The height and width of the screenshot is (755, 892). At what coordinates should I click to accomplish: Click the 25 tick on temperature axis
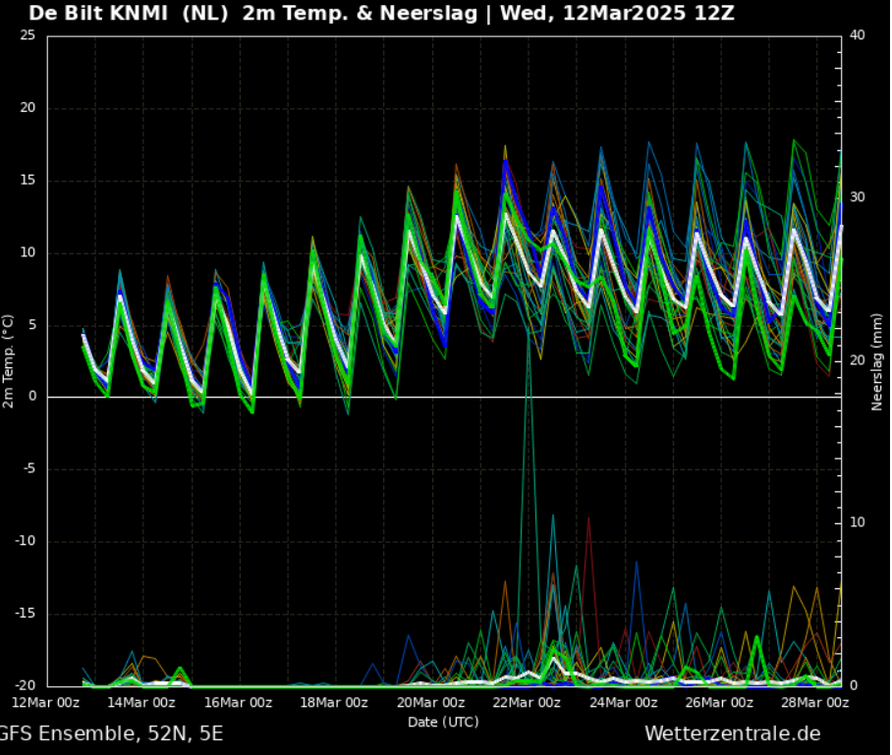[28, 36]
